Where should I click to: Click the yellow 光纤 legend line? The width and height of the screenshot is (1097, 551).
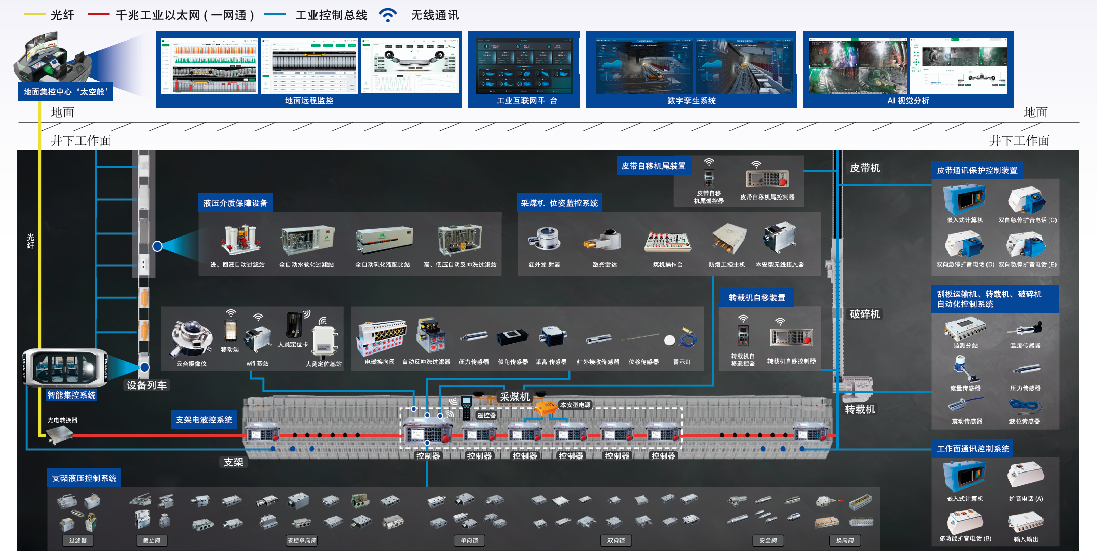[34, 14]
